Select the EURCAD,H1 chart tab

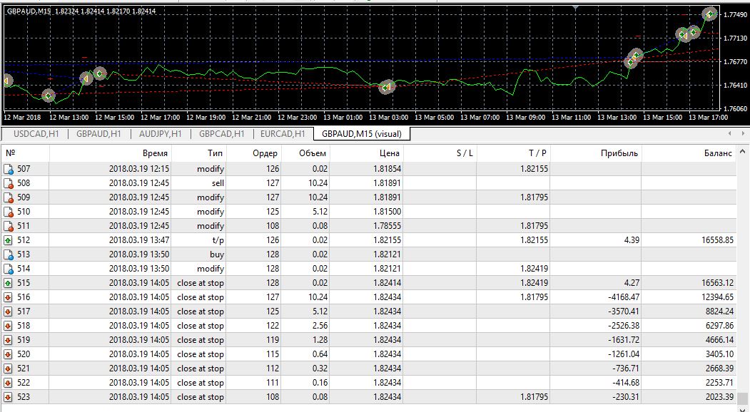point(283,134)
